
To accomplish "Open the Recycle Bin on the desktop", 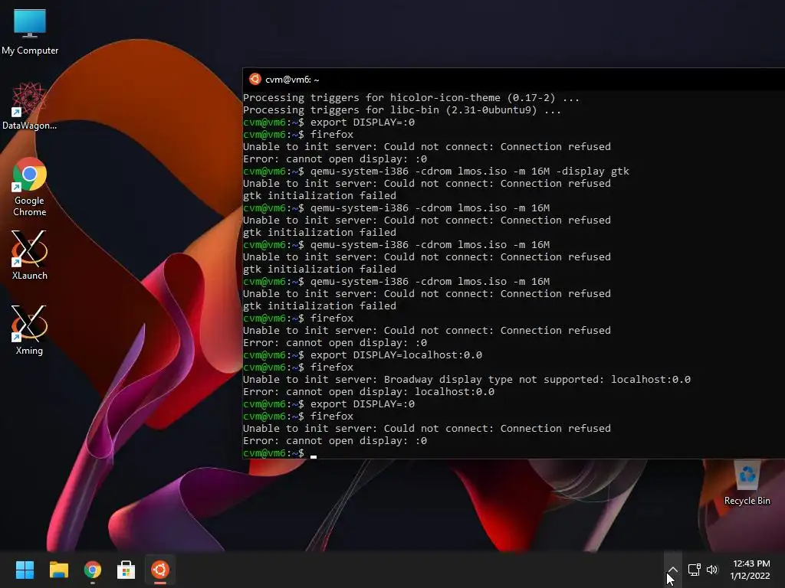I will [747, 483].
